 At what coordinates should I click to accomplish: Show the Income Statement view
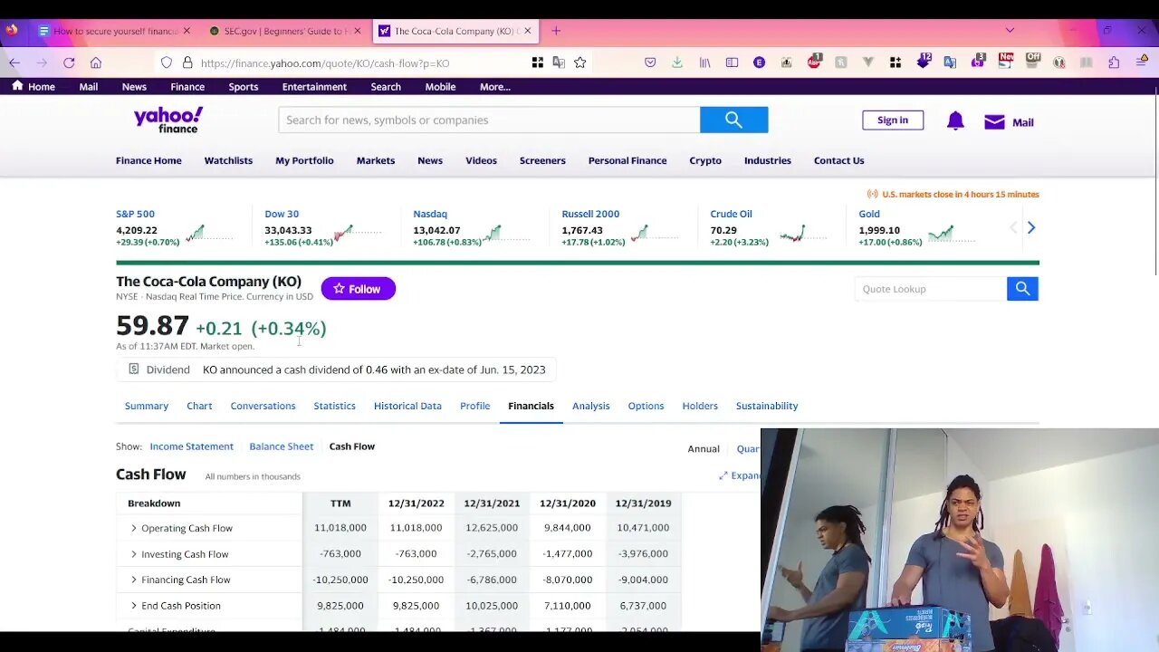191,446
